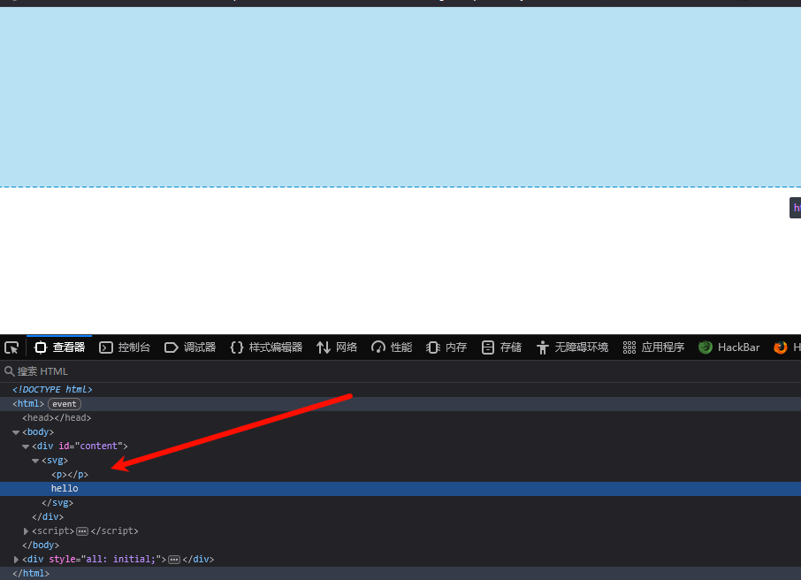This screenshot has height=580, width=801.
Task: Click the Firefox-icon tab after HackBar
Action: pos(785,347)
